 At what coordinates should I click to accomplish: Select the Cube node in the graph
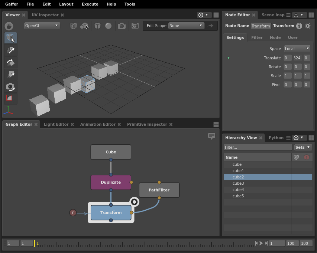tap(111, 152)
